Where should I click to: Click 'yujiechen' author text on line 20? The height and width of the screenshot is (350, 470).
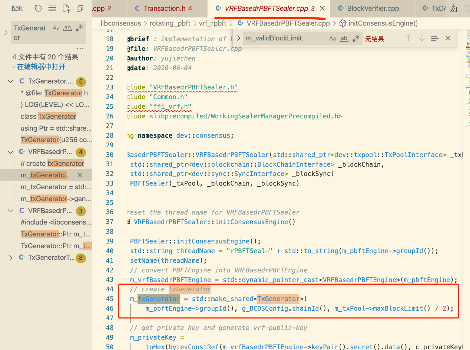click(178, 58)
